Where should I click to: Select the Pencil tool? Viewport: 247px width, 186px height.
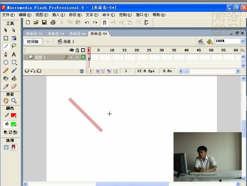click(x=6, y=70)
